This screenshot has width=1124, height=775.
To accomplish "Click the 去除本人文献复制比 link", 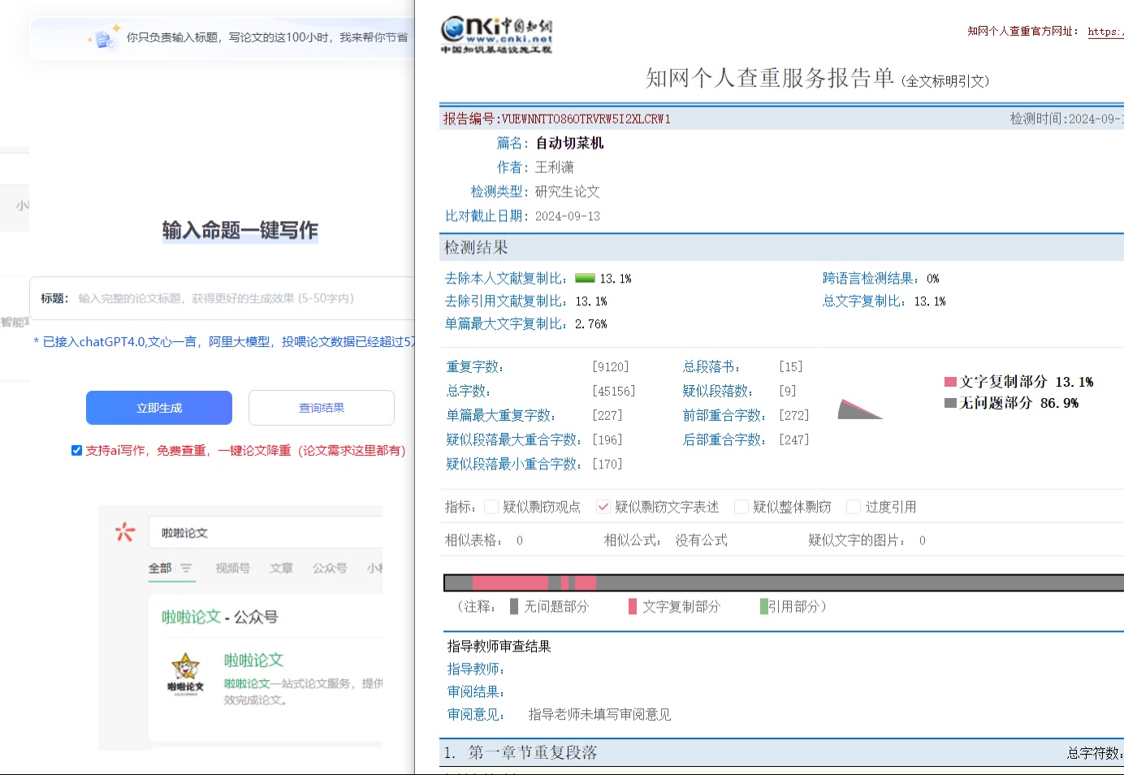I will pyautogui.click(x=505, y=279).
